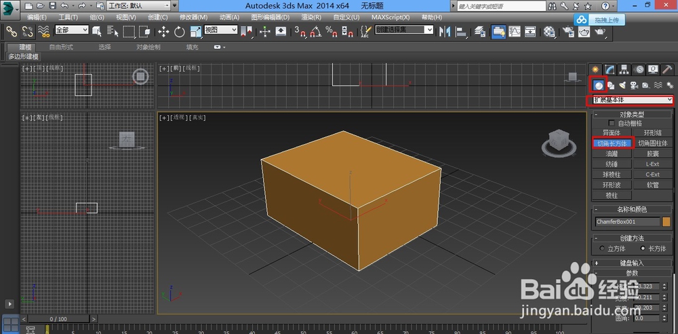
Task: Switch to the Hierarchy command panel tab
Action: tap(624, 69)
